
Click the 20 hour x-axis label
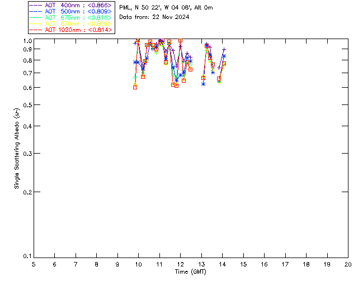(x=348, y=264)
